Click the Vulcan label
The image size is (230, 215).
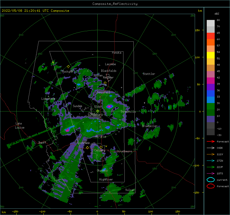[130, 190]
